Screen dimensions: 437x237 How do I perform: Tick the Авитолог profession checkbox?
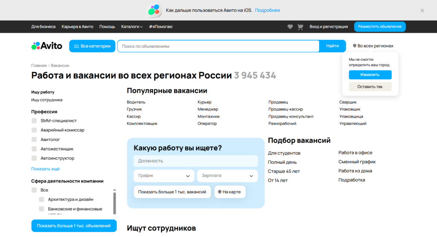click(x=34, y=139)
